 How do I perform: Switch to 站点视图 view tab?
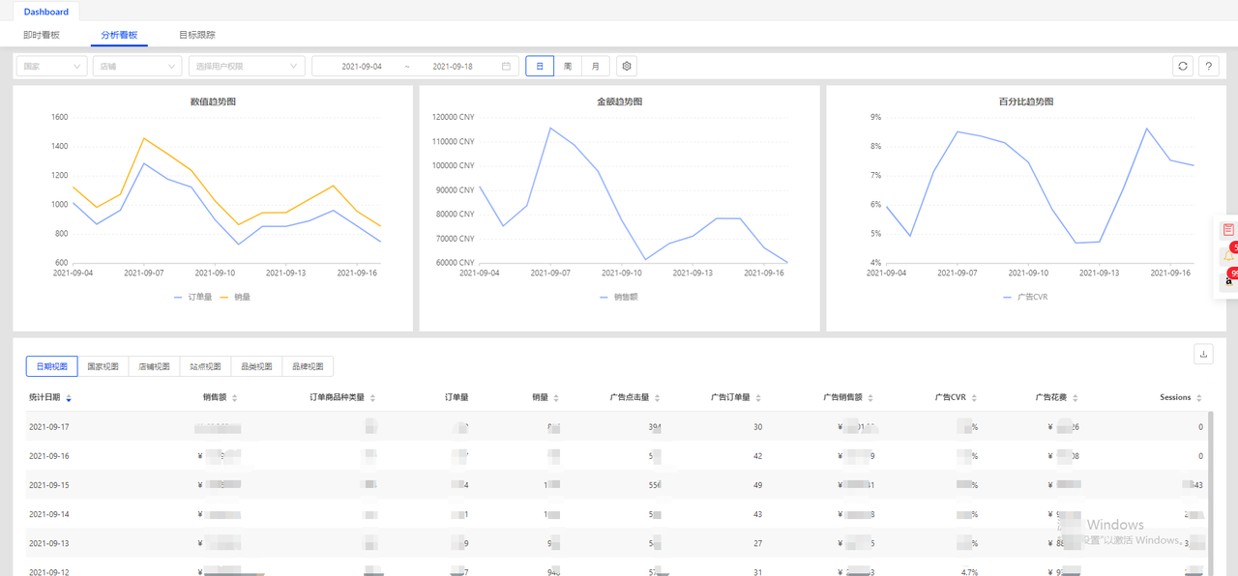pos(205,366)
